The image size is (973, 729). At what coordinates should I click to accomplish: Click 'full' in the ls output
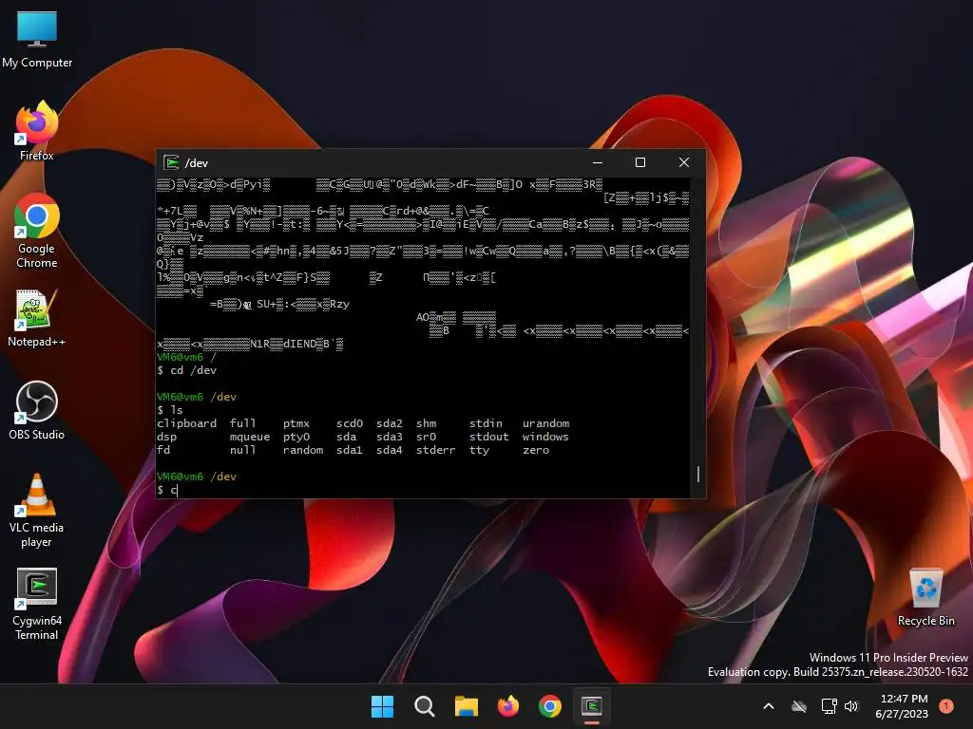coord(242,423)
